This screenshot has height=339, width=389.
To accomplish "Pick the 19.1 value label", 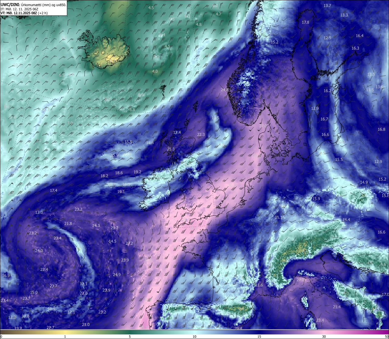I will coord(121,192).
